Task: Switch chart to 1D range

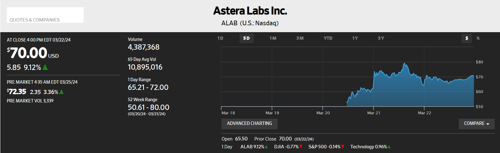Action: [x=220, y=38]
